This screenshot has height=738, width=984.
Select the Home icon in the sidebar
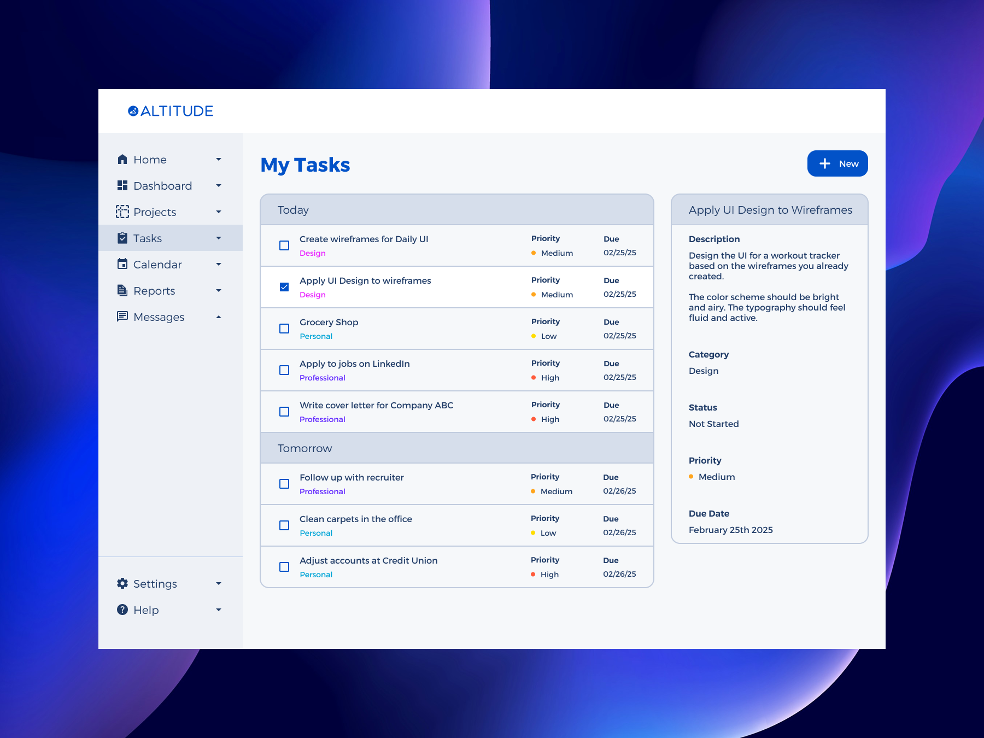pos(122,159)
